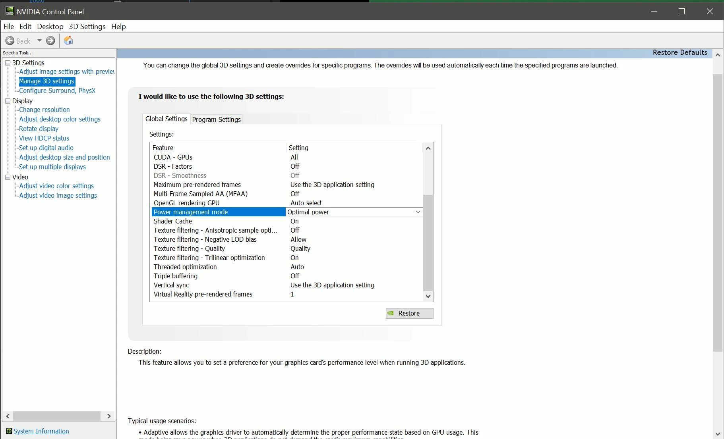Image resolution: width=724 pixels, height=439 pixels.
Task: Open Power management mode dropdown
Action: click(x=418, y=212)
